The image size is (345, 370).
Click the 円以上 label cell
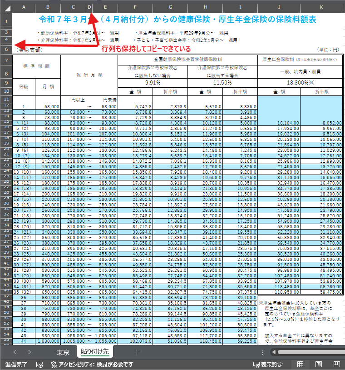(x=78, y=100)
